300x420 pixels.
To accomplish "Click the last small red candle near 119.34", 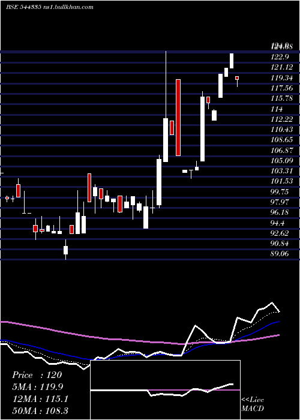I will pos(237,78).
